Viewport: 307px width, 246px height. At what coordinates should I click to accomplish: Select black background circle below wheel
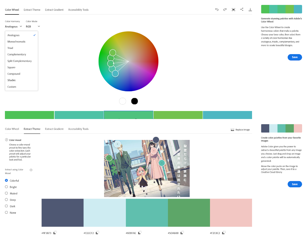point(134,101)
